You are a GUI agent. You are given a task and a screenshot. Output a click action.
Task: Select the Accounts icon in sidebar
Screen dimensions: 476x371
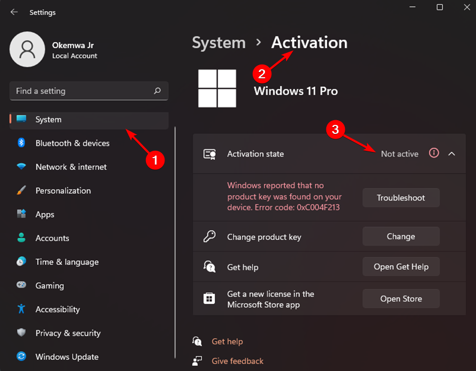coord(21,238)
